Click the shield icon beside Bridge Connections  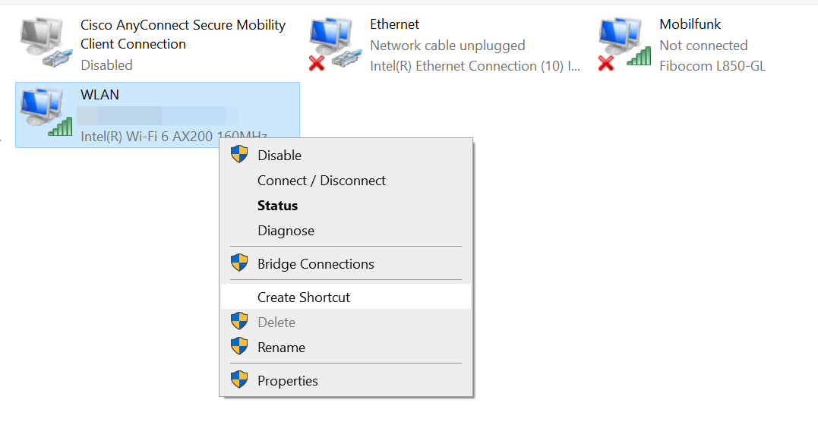239,263
